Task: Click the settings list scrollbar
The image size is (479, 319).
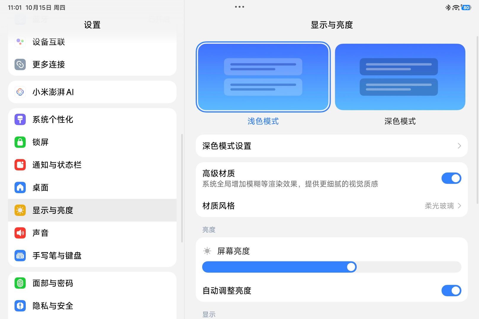Action: pos(182,188)
